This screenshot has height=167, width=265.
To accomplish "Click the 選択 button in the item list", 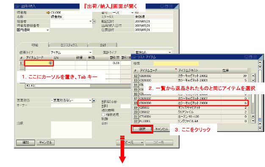I will 142,129.
